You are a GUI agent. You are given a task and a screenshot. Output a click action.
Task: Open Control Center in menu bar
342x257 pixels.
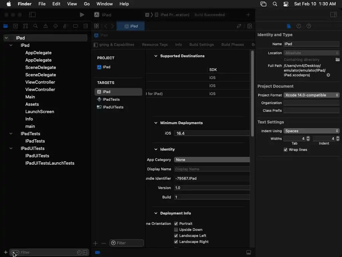[x=286, y=4]
